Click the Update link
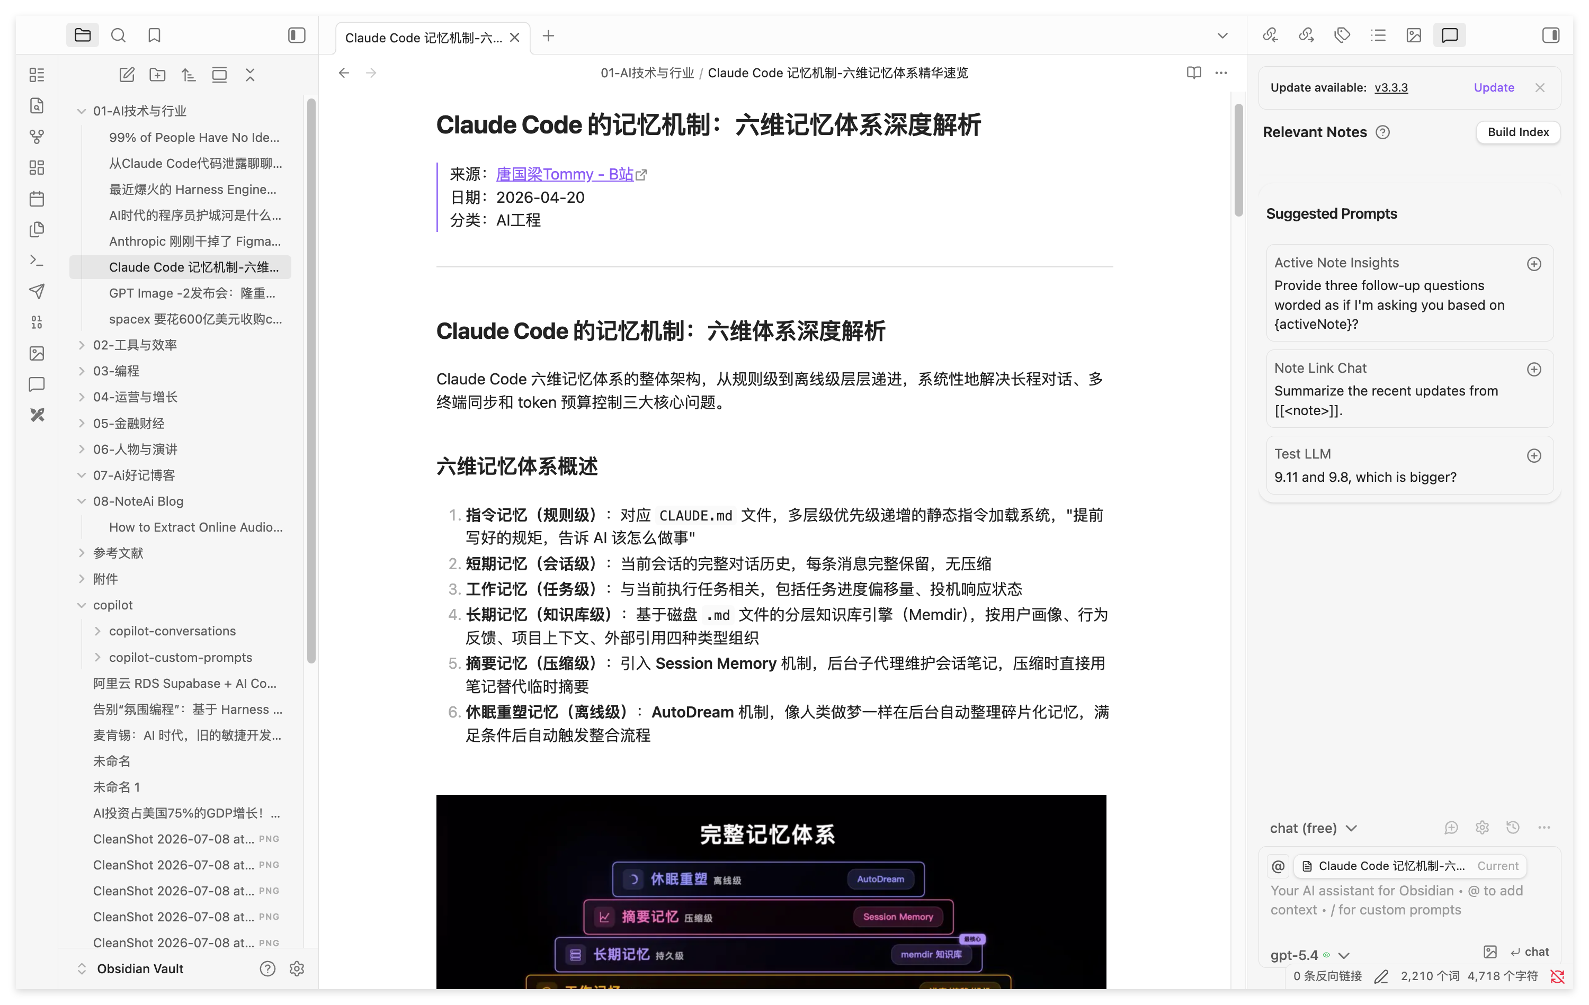The width and height of the screenshot is (1589, 1005). tap(1494, 87)
